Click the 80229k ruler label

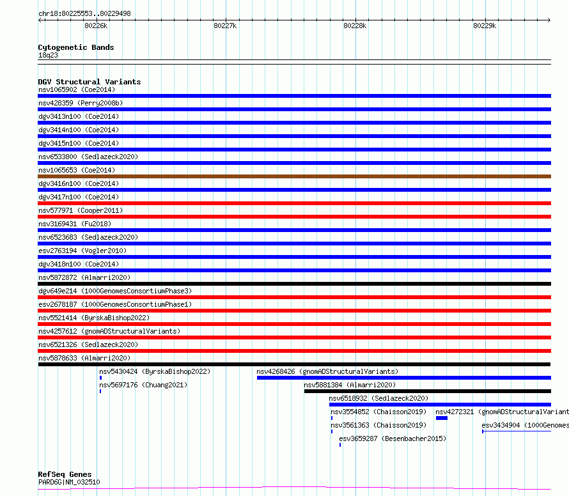click(485, 26)
